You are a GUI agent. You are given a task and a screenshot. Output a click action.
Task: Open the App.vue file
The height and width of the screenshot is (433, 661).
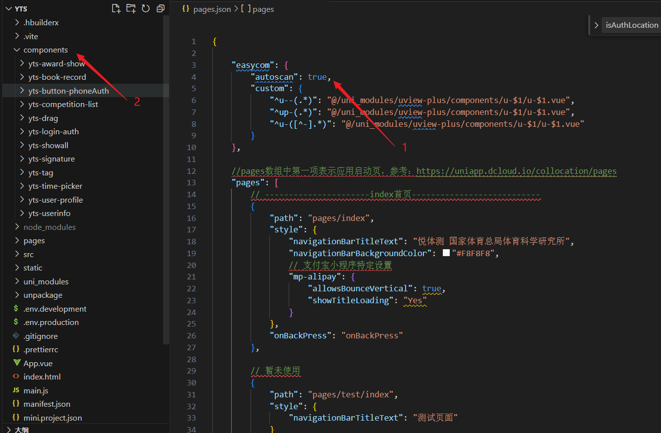[38, 363]
